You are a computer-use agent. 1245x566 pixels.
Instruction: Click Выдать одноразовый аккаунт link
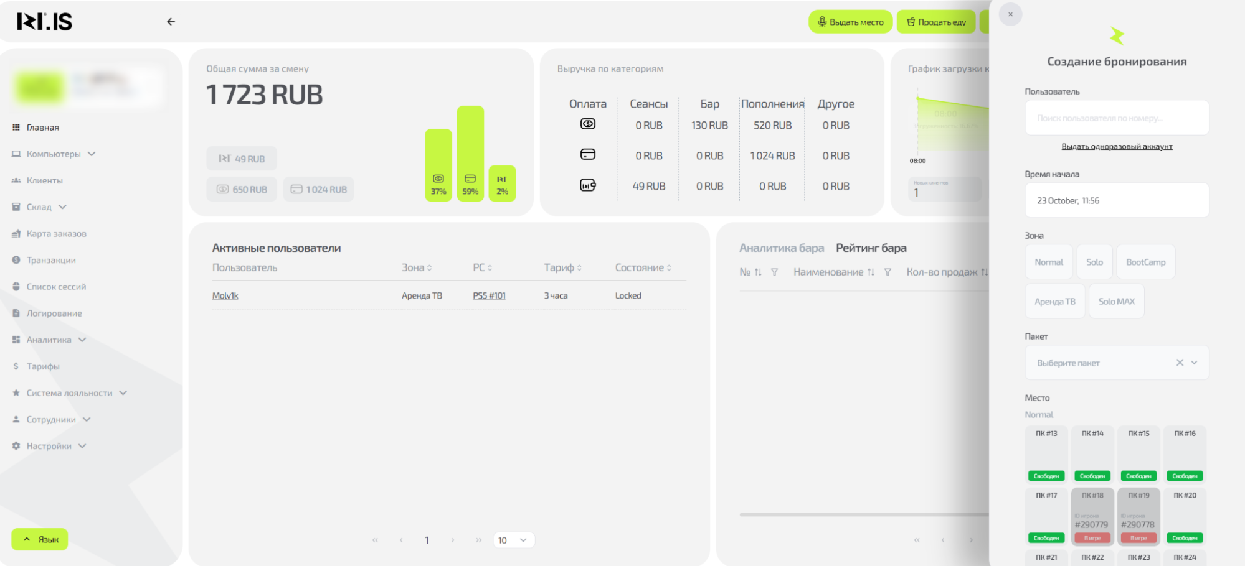point(1117,147)
